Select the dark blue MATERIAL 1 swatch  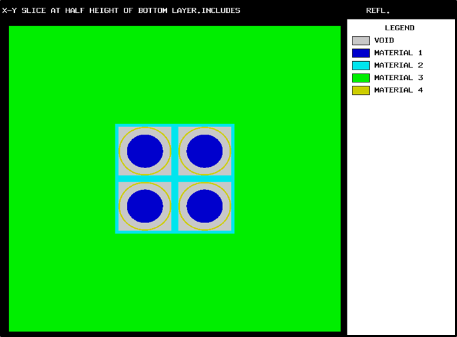[360, 53]
